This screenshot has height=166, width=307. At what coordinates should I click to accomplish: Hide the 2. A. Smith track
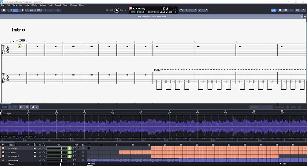tap(35, 152)
